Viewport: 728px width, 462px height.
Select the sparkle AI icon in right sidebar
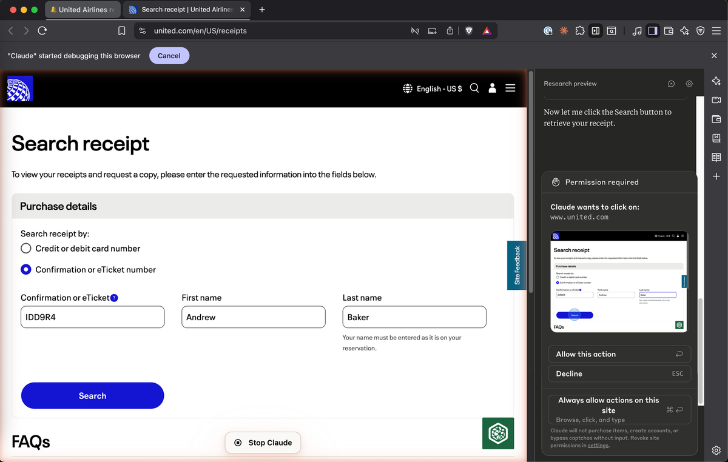(x=716, y=80)
